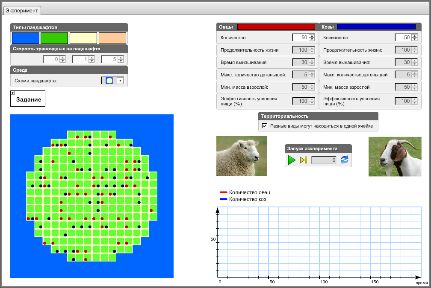Reset experiment with blue refresh icon

click(345, 160)
